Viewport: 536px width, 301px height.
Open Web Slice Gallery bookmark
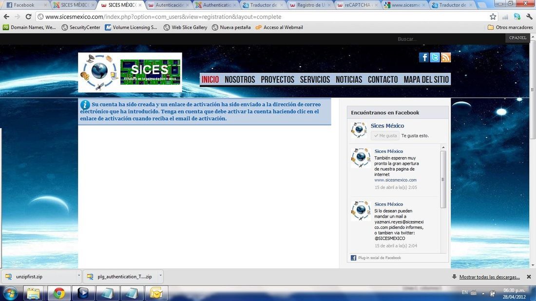coord(185,27)
